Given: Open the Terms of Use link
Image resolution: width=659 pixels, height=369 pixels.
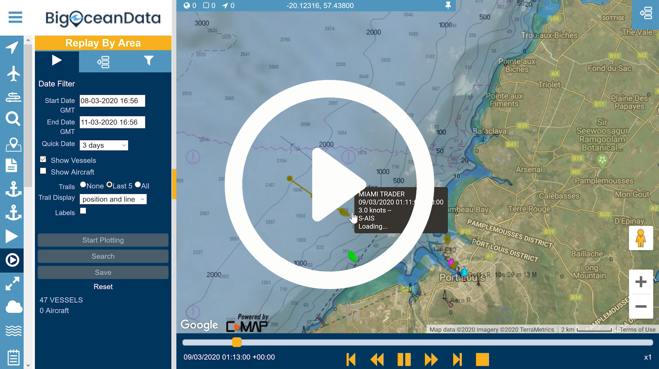Looking at the screenshot, I should point(637,330).
